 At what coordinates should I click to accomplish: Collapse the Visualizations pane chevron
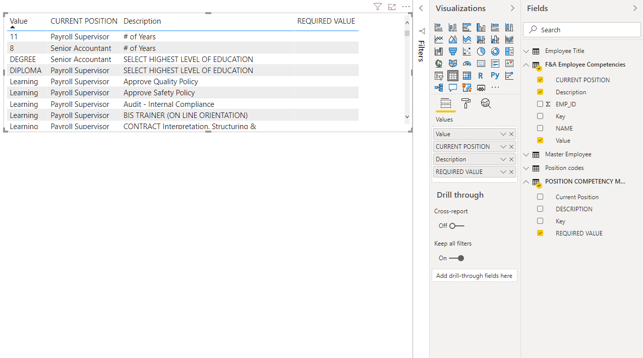point(512,8)
